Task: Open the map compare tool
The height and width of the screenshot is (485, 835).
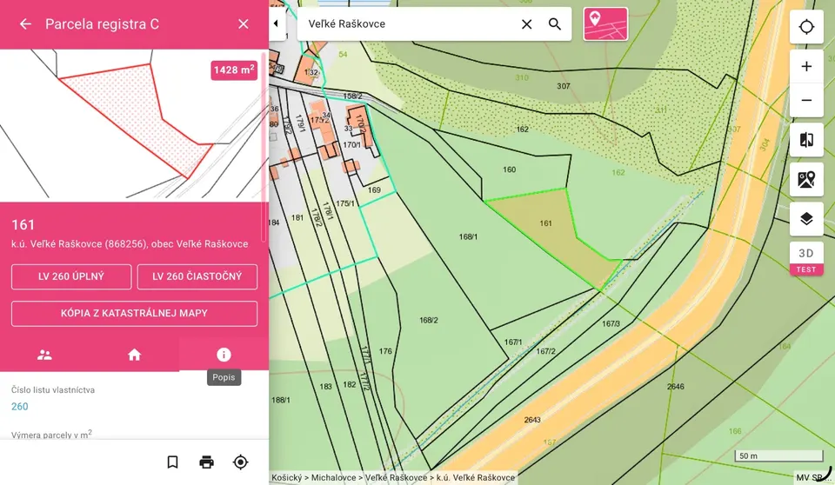Action: (x=806, y=140)
